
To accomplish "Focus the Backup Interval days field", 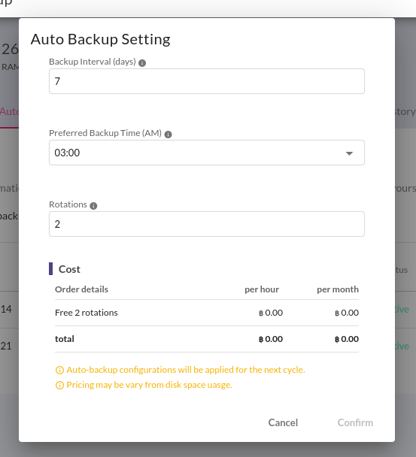I will point(207,81).
